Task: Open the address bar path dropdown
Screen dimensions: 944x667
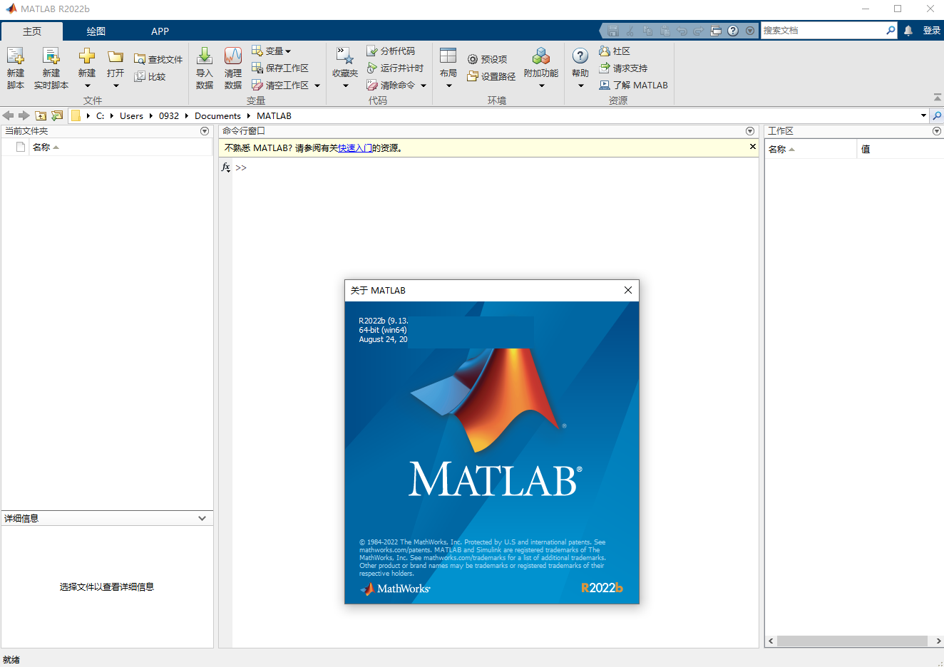Action: click(923, 115)
